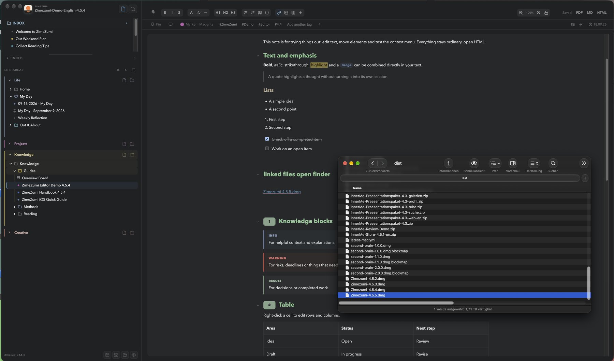Open the ZimeZumi Handbook 4.5.4 note

pyautogui.click(x=44, y=192)
